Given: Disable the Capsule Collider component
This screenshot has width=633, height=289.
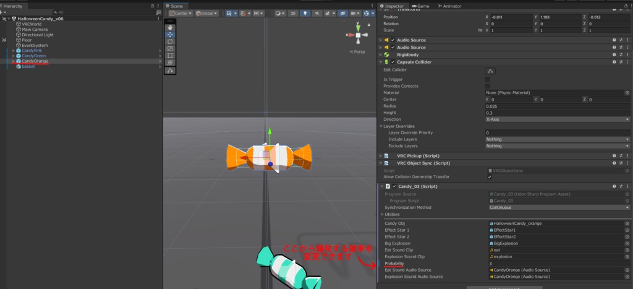Looking at the screenshot, I should tap(393, 62).
